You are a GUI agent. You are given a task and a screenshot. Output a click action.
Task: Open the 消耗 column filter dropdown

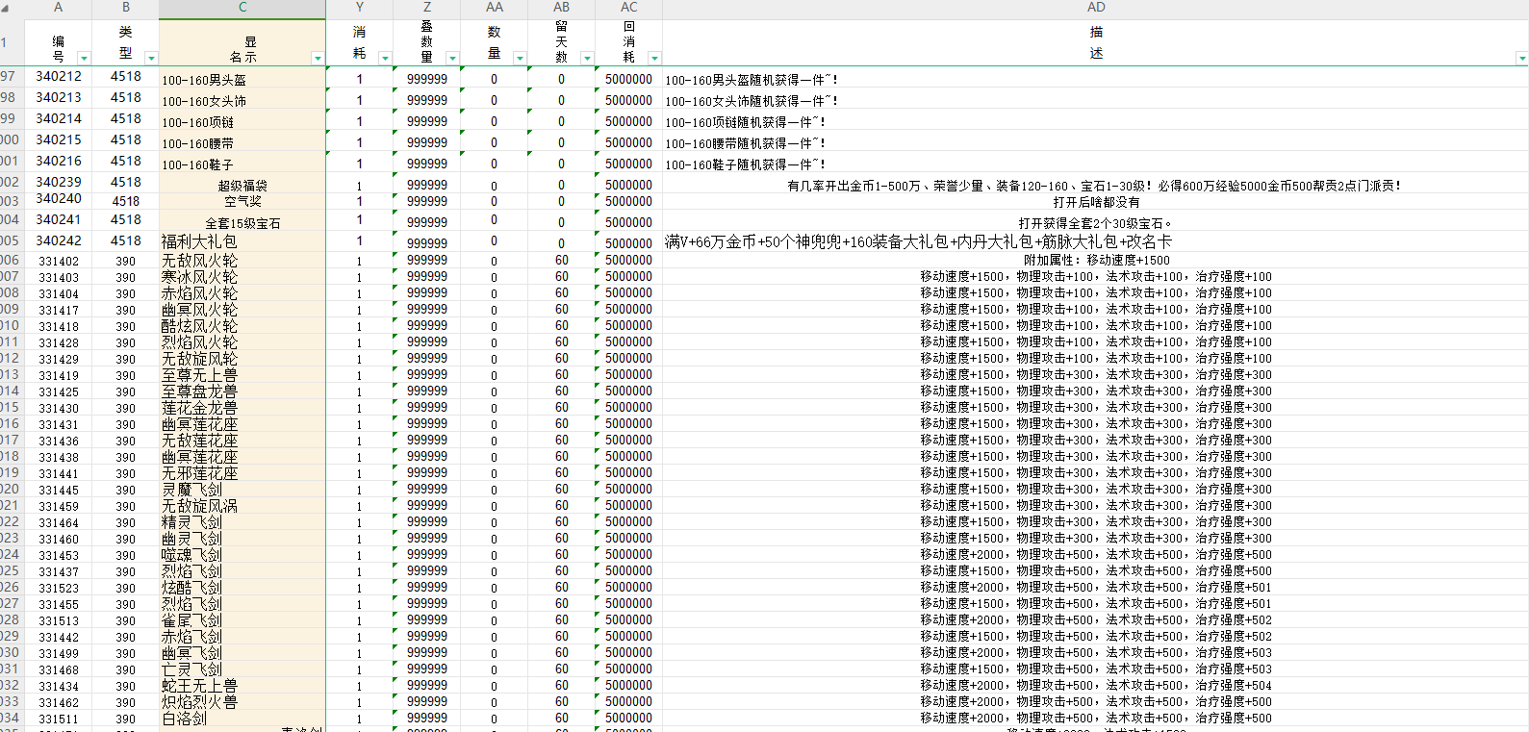point(385,59)
